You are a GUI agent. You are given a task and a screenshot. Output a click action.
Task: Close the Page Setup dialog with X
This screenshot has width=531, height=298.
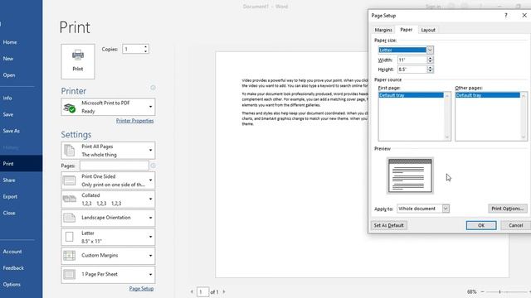(524, 15)
